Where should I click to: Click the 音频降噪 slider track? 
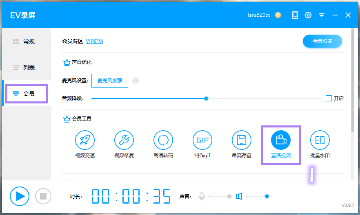click(x=163, y=98)
